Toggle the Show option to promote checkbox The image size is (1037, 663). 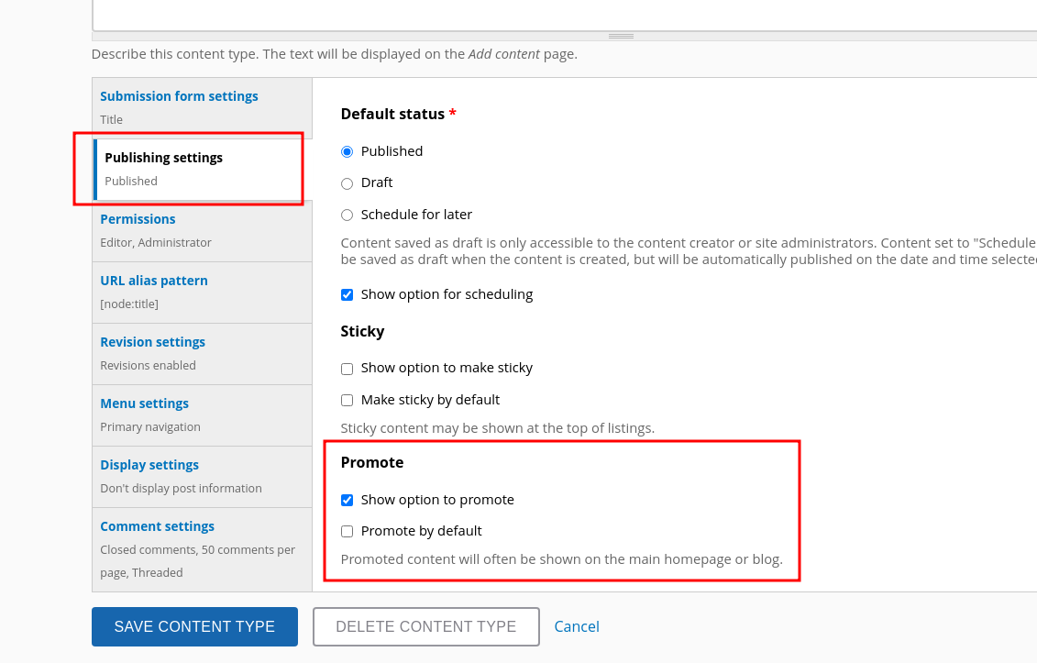pyautogui.click(x=347, y=500)
